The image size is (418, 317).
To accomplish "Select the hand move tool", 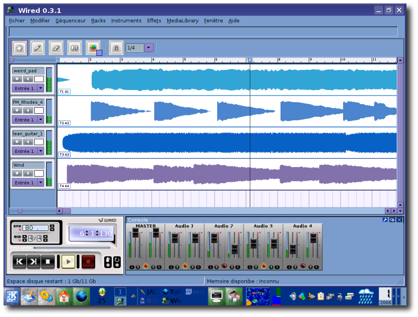I will tap(19, 48).
